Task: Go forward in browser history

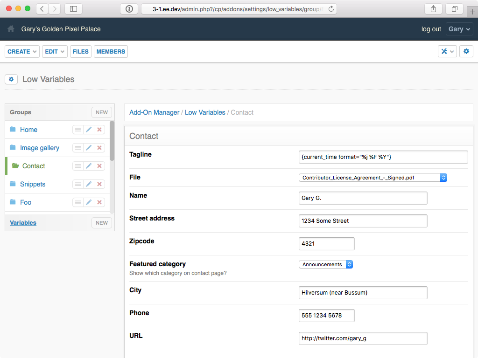Action: pyautogui.click(x=55, y=9)
